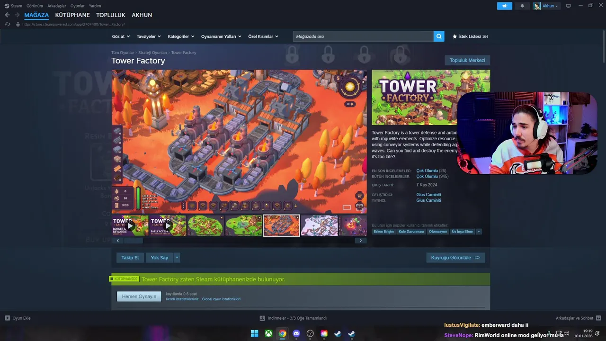
Task: Open the Arkadaşlar menu
Action: [x=57, y=6]
